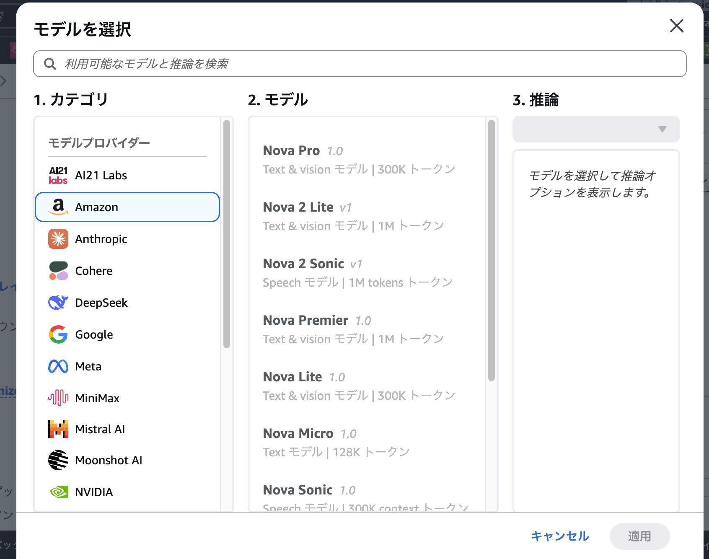Open the inference dropdown under 推論
This screenshot has height=559, width=709.
595,129
